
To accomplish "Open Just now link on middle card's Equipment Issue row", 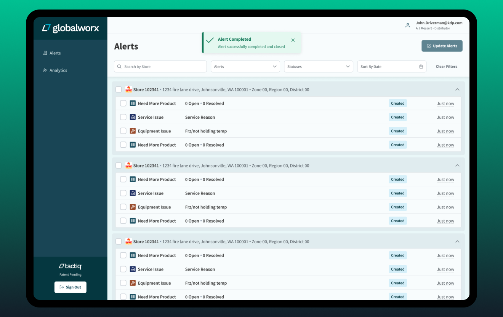I will click(x=445, y=207).
